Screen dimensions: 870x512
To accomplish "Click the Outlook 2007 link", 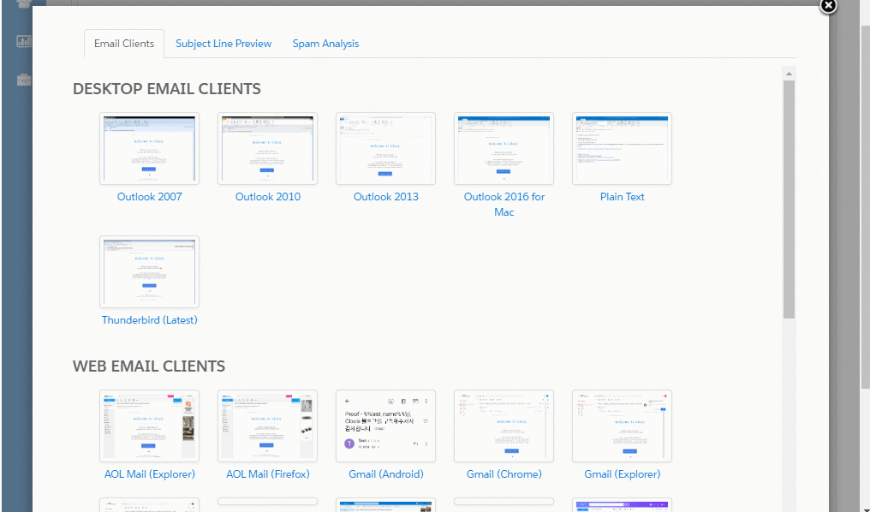I will (149, 197).
